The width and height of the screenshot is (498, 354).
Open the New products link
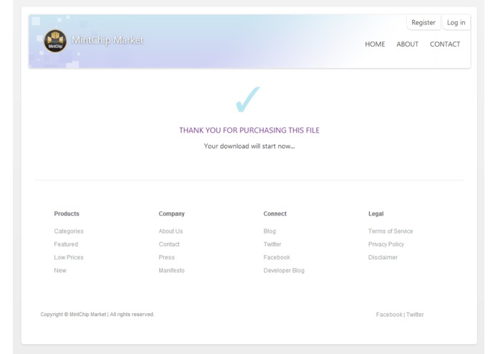coord(60,270)
